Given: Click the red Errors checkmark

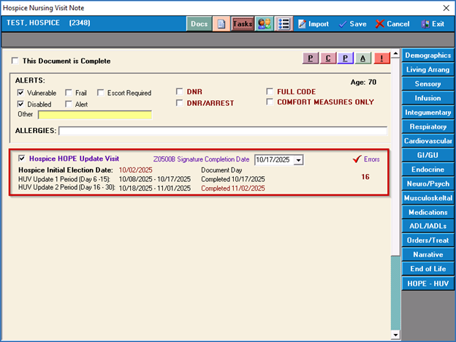Looking at the screenshot, I should click(357, 159).
